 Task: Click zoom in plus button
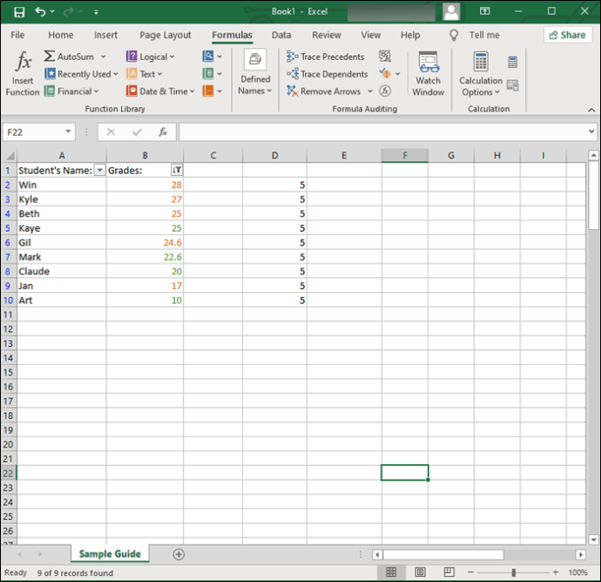tap(556, 572)
